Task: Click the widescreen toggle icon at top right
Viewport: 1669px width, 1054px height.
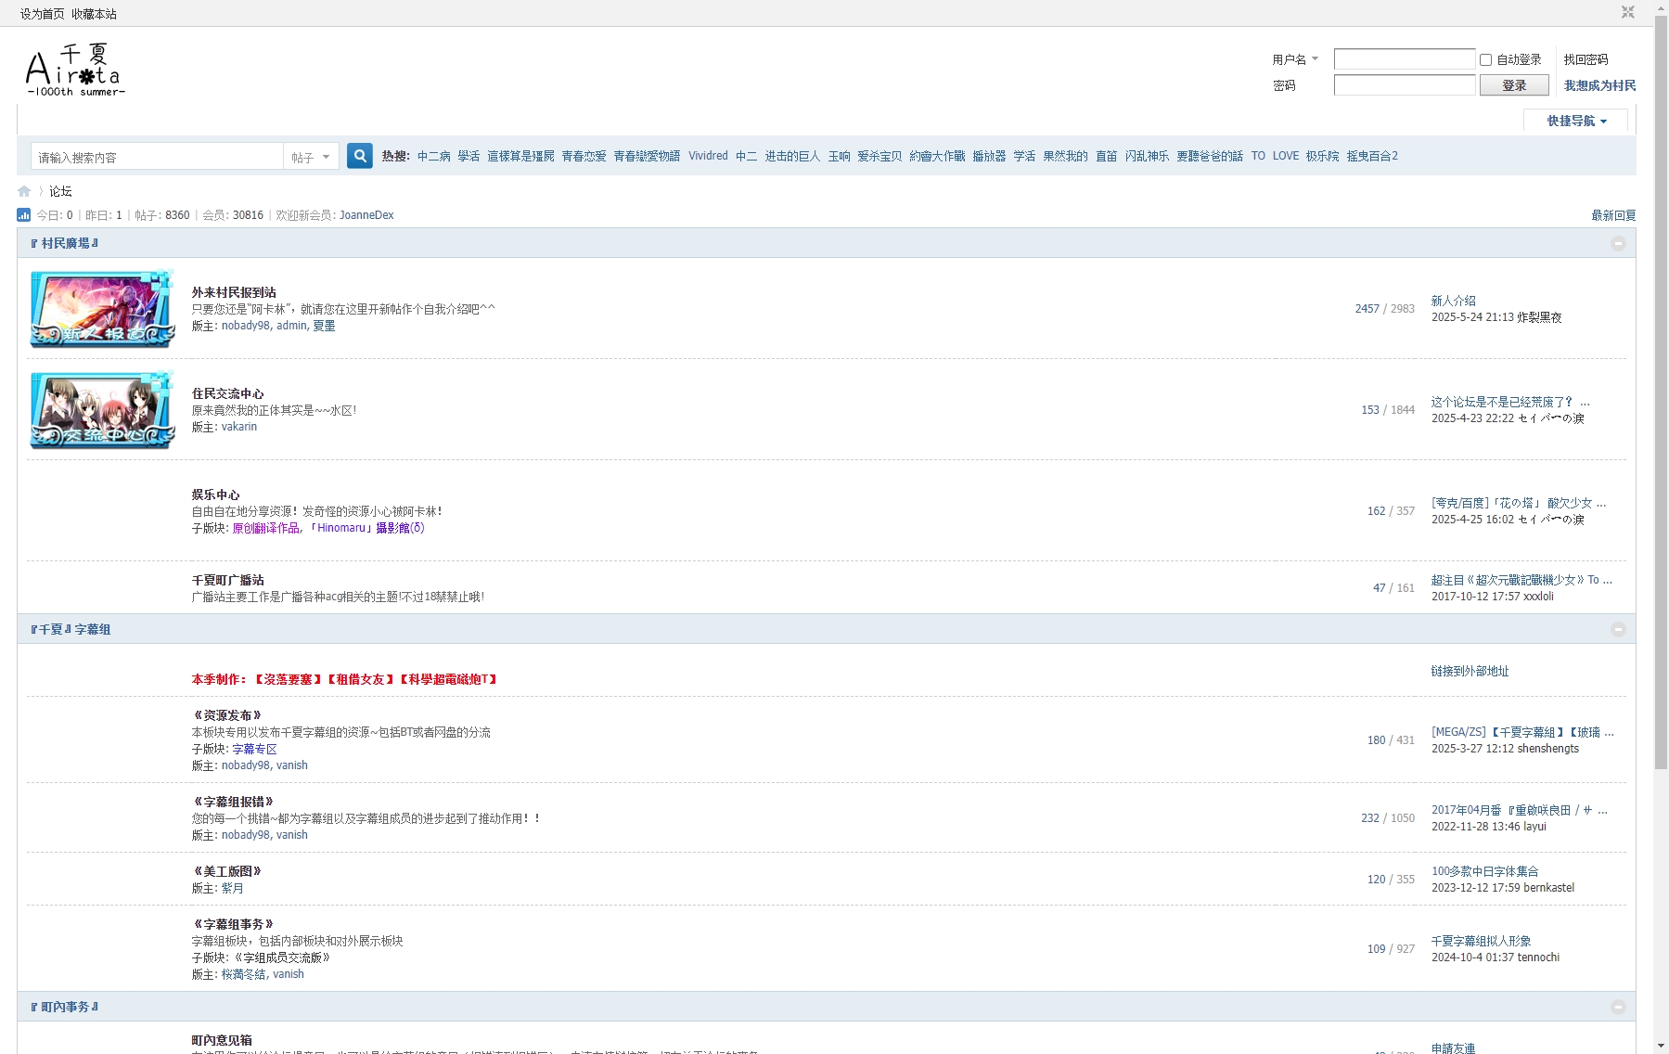Action: [1627, 12]
